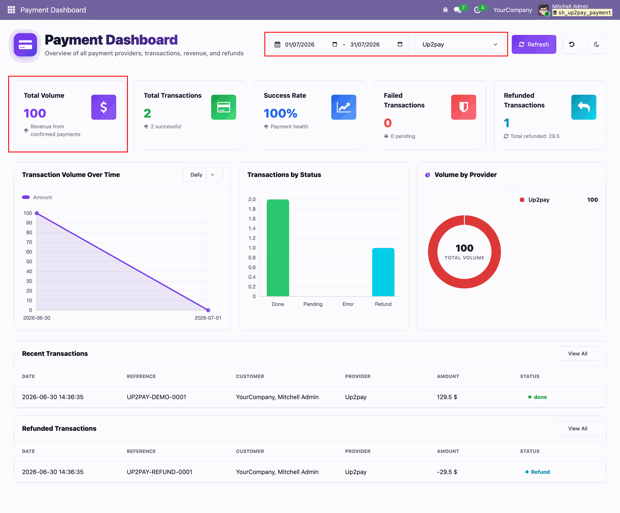
Task: Click the Success Rate chart icon
Action: [344, 107]
